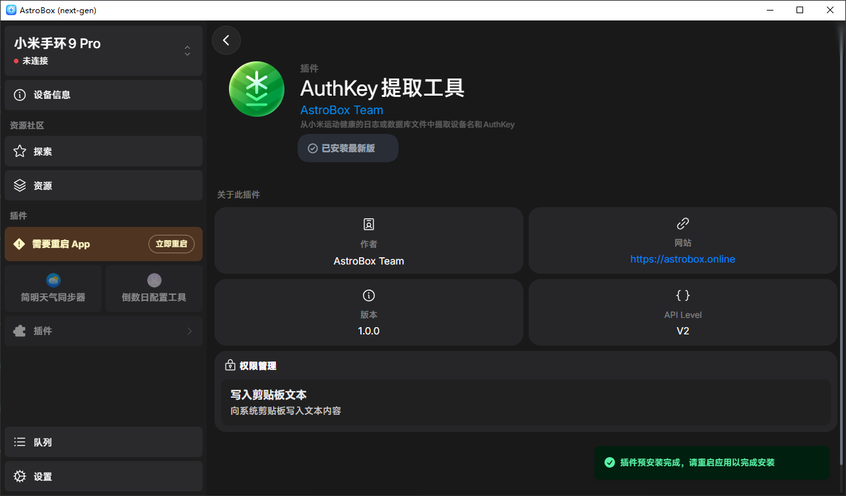Image resolution: width=846 pixels, height=496 pixels.
Task: Click the warning icon in restart banner
Action: click(19, 244)
